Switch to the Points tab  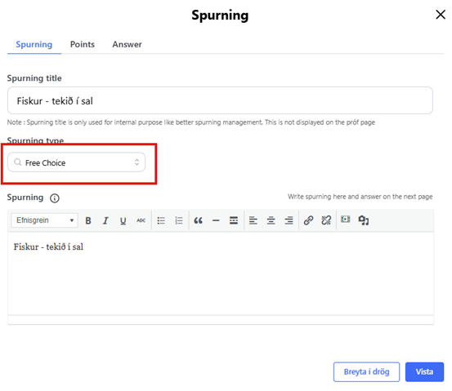[x=83, y=44]
